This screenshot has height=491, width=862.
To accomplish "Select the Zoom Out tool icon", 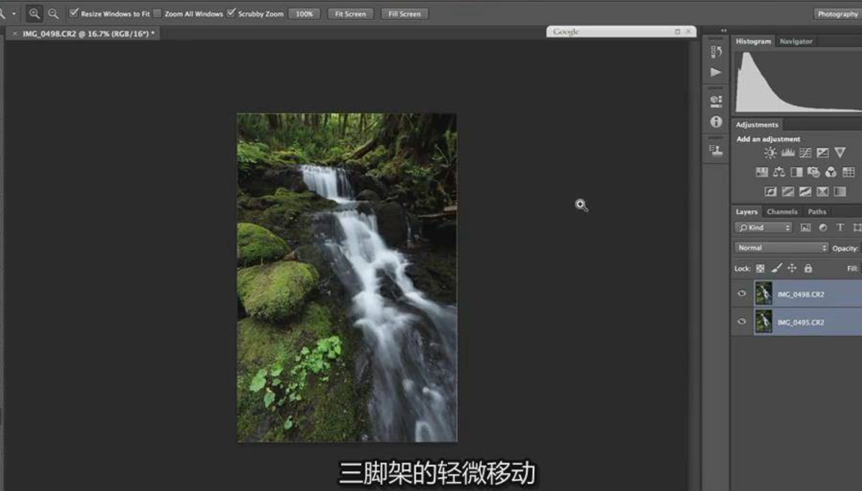I will 53,14.
